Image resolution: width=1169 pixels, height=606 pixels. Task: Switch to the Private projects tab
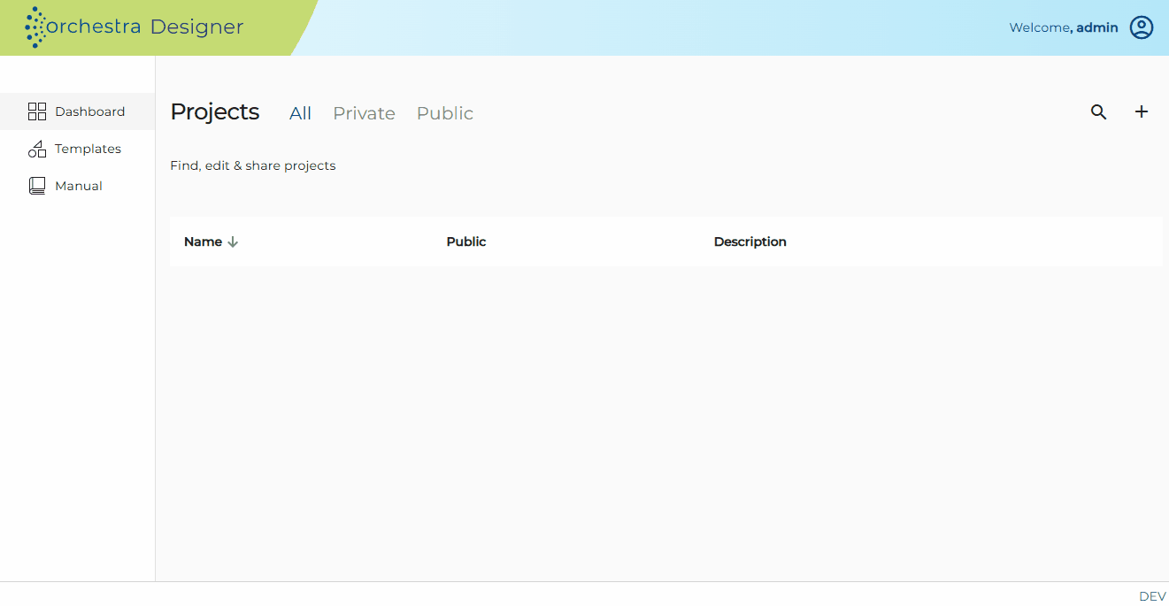pos(364,113)
